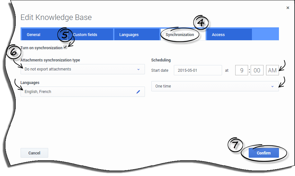Click the Turn on synchronization text label
This screenshot has width=295, height=176.
(x=41, y=48)
